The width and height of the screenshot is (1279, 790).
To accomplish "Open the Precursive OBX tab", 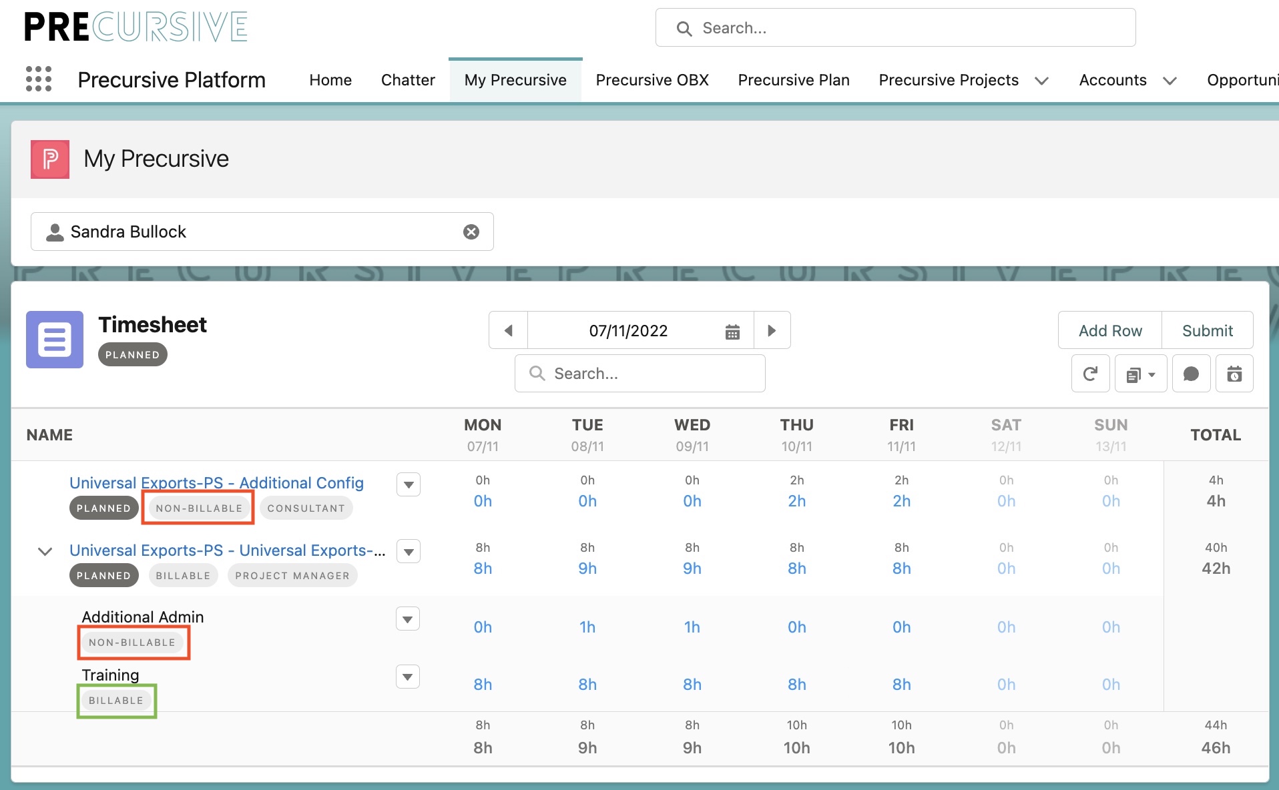I will [x=652, y=80].
